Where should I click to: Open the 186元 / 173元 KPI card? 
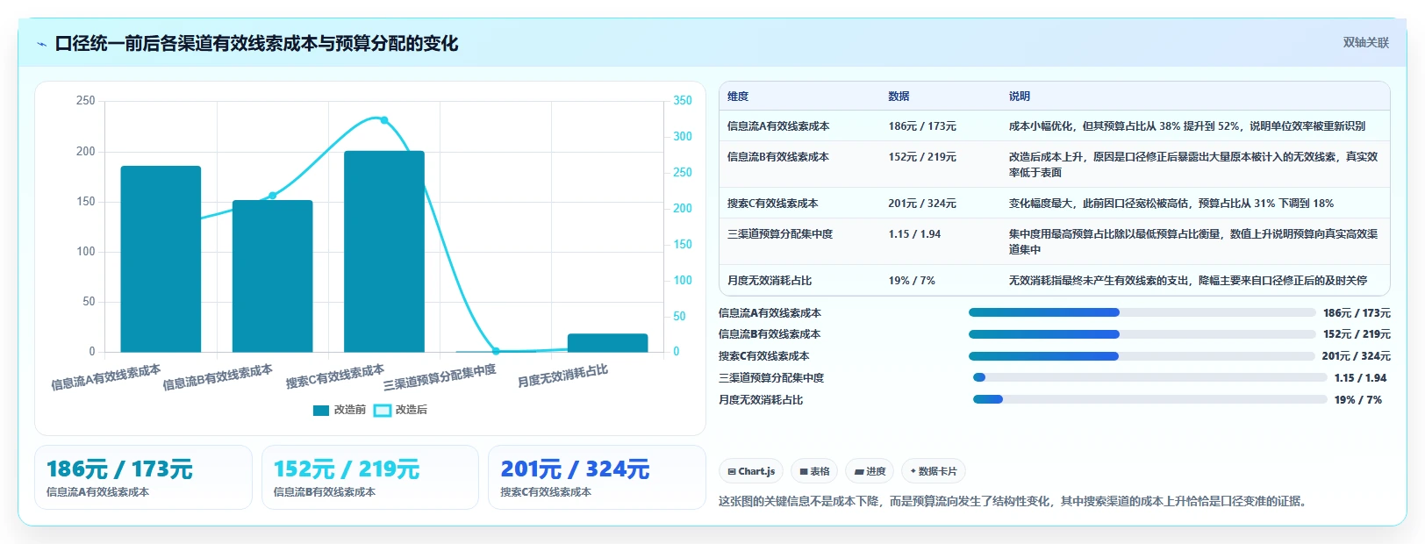coord(143,477)
